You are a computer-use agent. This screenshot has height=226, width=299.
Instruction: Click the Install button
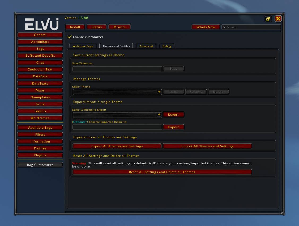[x=75, y=27]
